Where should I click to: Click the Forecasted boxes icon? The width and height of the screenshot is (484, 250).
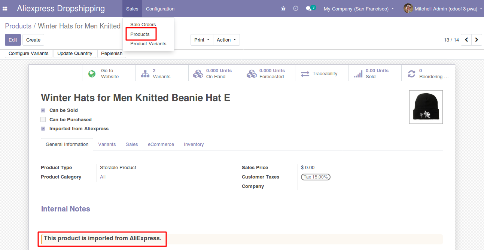252,74
